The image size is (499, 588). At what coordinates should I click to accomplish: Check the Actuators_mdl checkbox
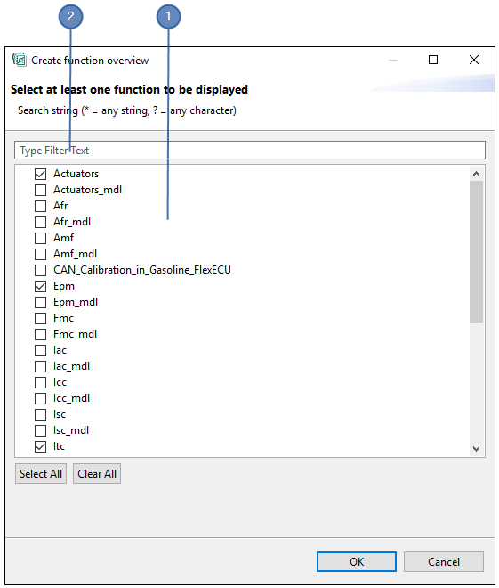pyautogui.click(x=40, y=190)
